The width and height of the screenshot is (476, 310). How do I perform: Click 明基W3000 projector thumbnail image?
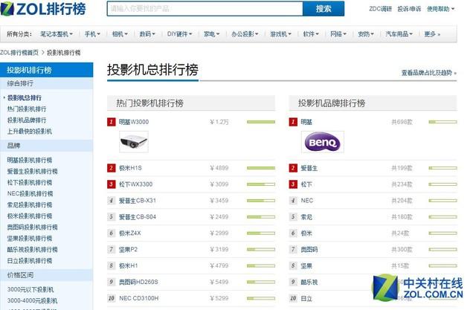click(x=134, y=142)
